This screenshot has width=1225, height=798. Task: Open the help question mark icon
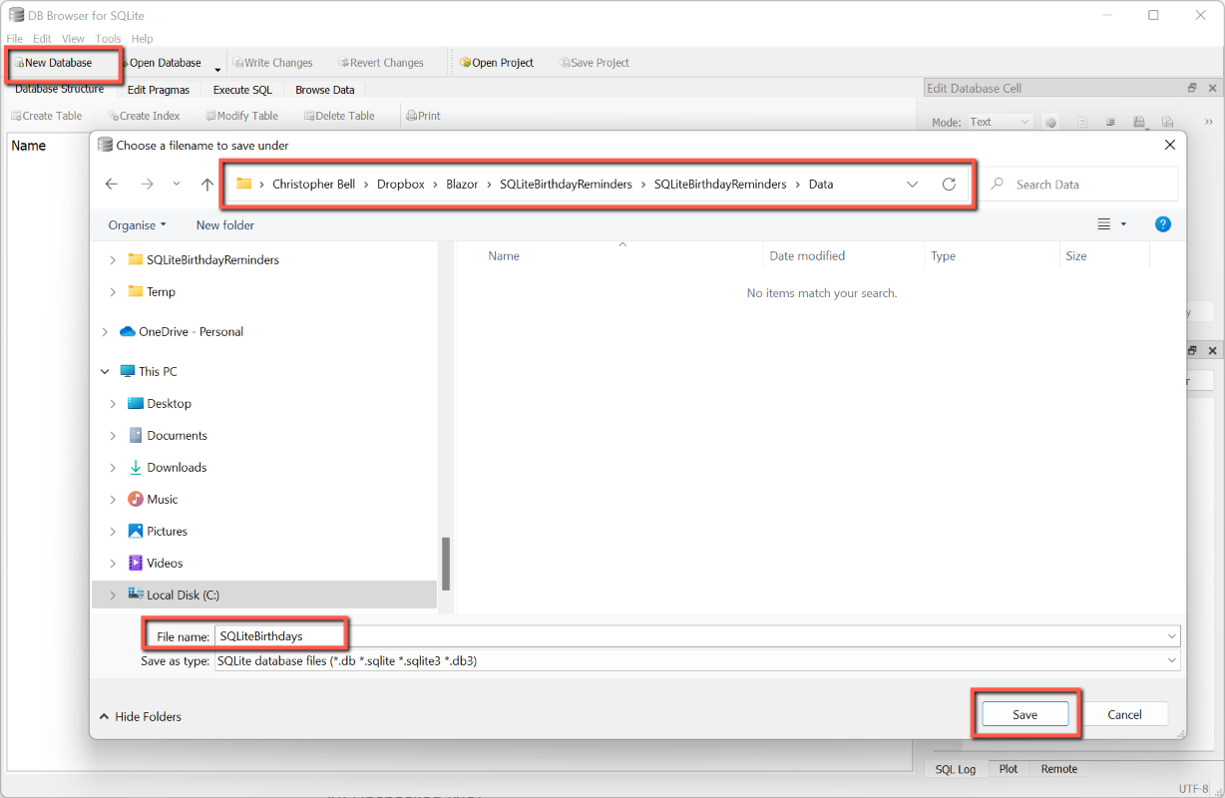(x=1162, y=224)
